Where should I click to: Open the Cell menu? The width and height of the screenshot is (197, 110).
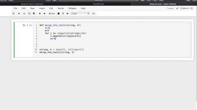[51, 8]
